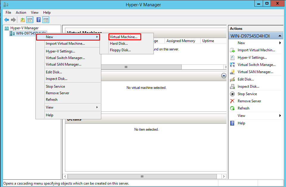Image resolution: width=286 pixels, height=187 pixels.
Task: Collapse the snapshot section with round chevron button
Action: [x=224, y=75]
